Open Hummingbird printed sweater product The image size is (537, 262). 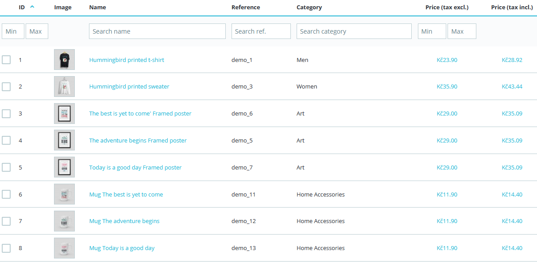(129, 87)
